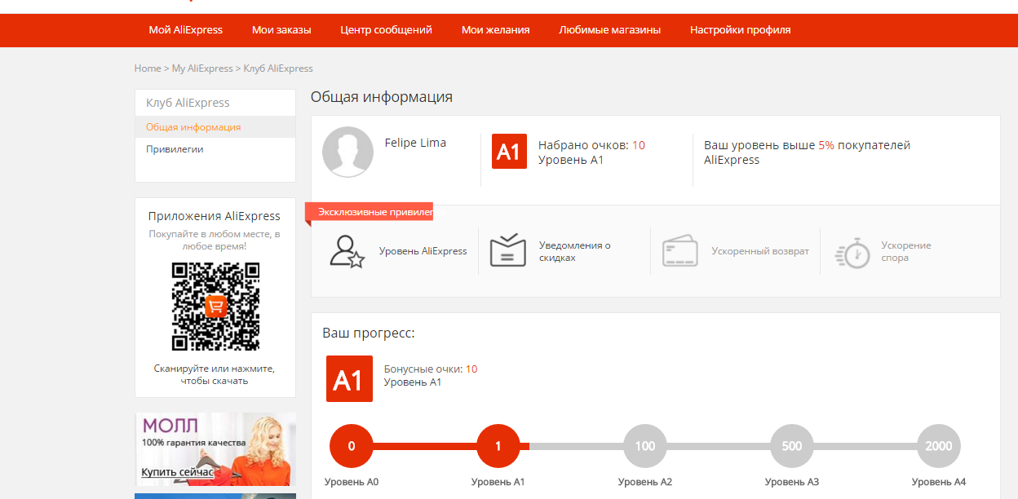The height and width of the screenshot is (499, 1018).
Task: Click the Felipe Lima user name
Action: (x=415, y=143)
